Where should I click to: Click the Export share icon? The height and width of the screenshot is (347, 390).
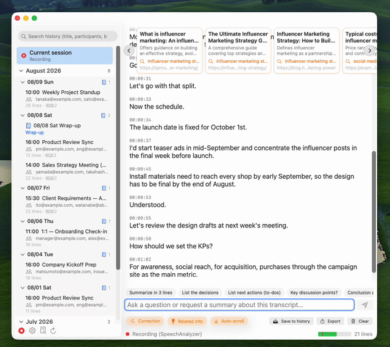pos(322,321)
